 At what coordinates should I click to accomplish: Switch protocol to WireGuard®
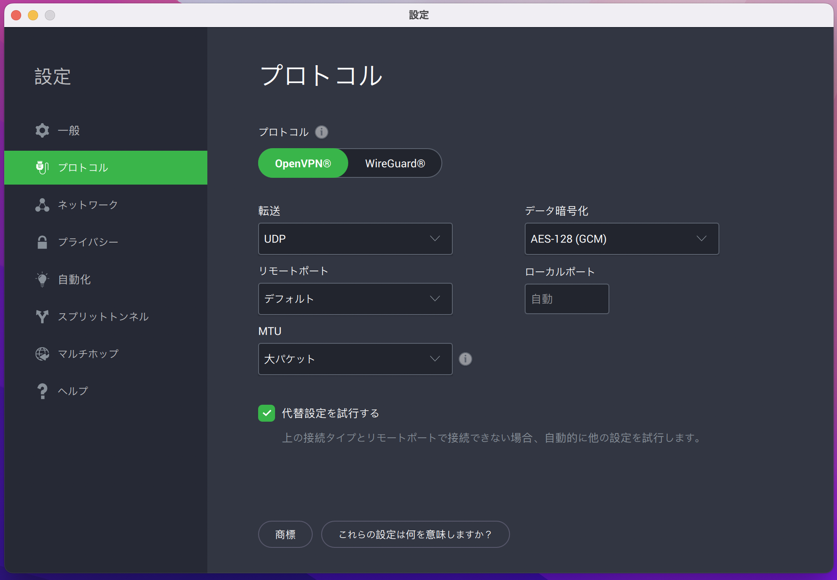click(x=395, y=163)
